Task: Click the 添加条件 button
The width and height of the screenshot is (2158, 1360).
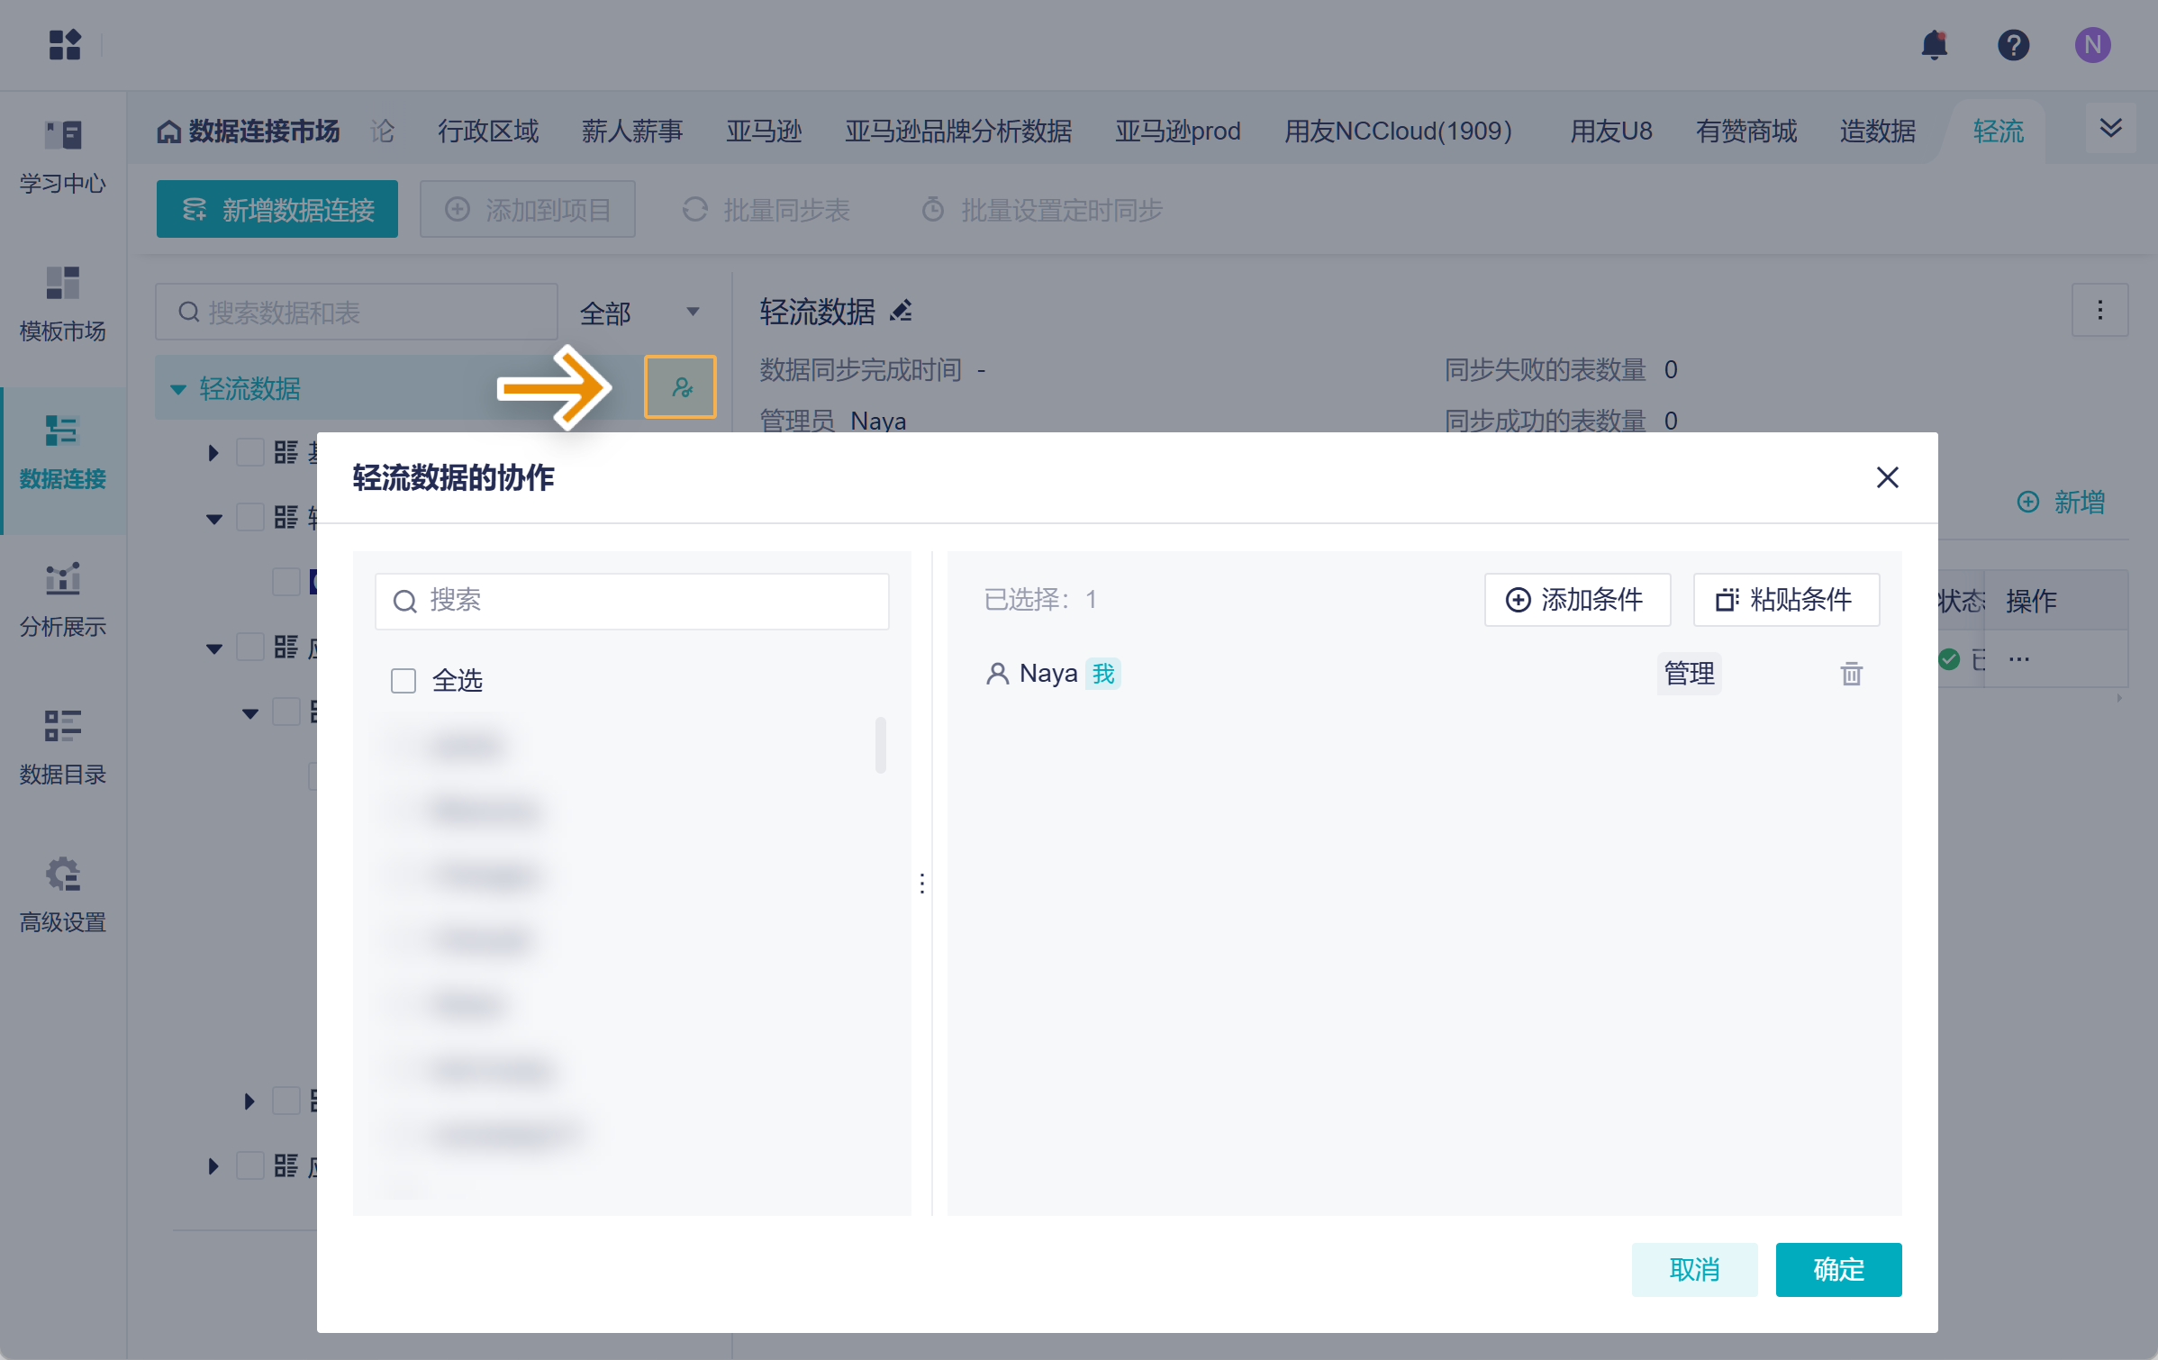Action: click(1576, 600)
